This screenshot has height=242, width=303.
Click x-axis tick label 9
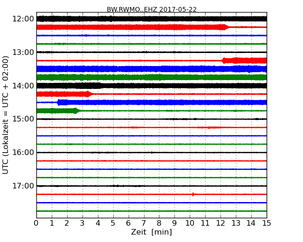point(174,223)
